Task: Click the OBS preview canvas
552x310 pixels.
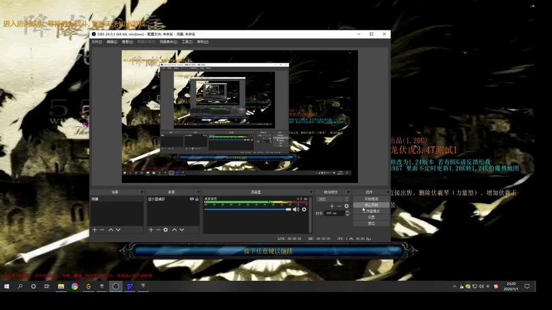Action: (240, 117)
